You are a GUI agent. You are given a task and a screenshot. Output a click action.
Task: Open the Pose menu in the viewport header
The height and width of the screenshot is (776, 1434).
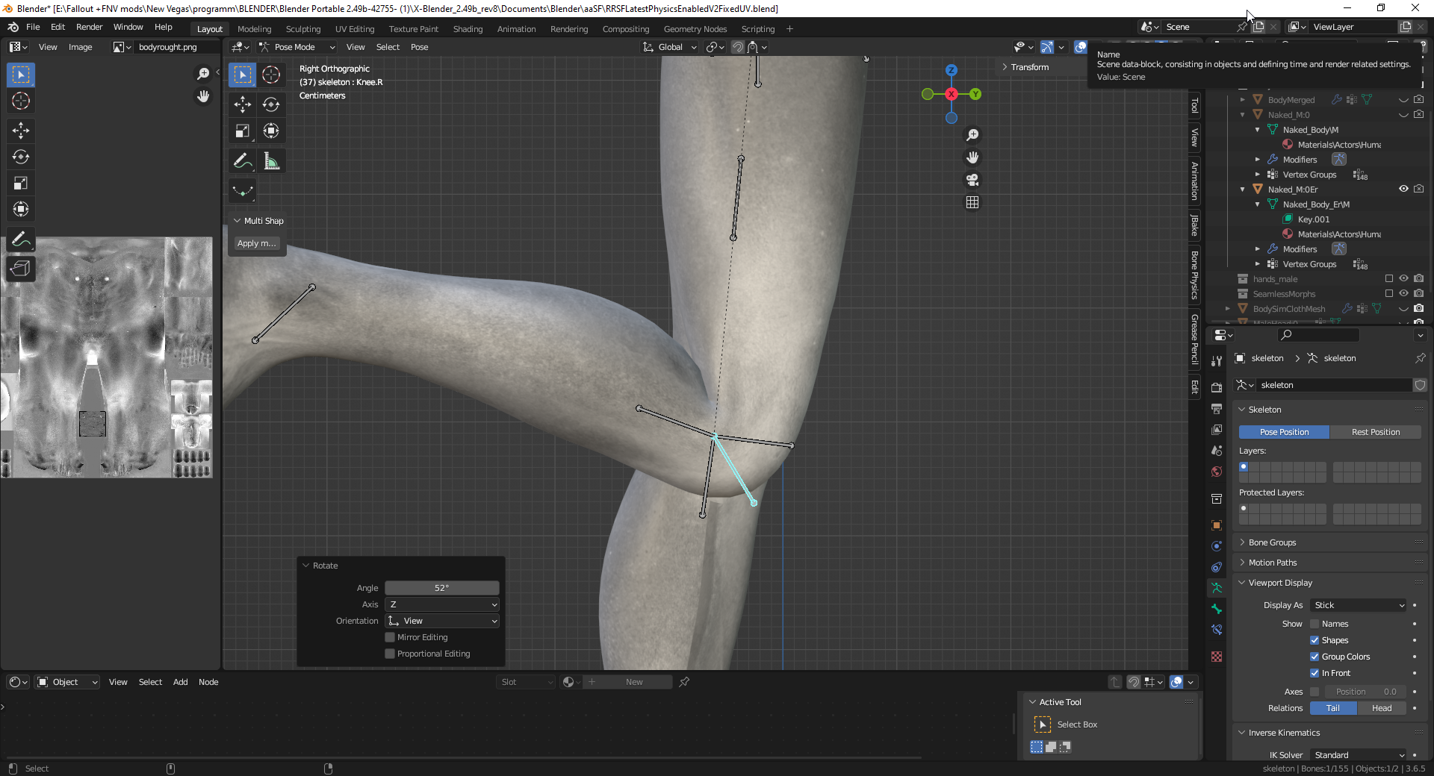point(420,47)
